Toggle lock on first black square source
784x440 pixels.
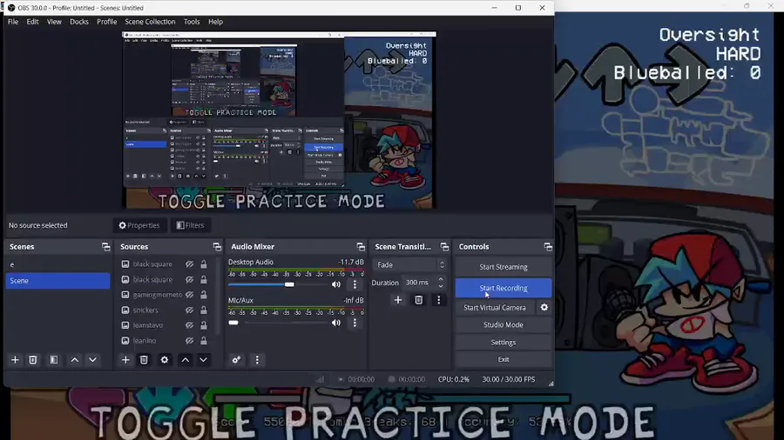click(204, 263)
